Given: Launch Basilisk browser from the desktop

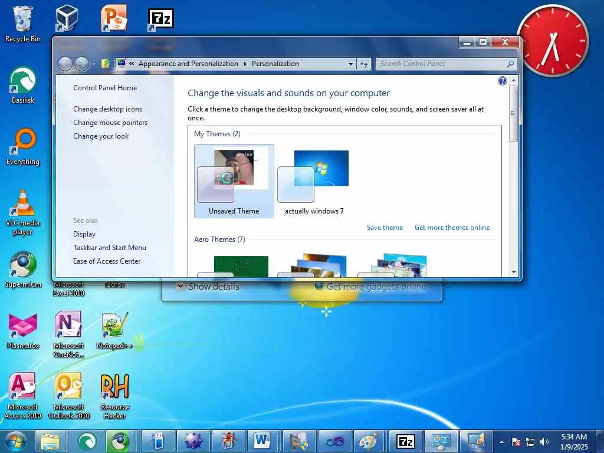Looking at the screenshot, I should coord(23,86).
